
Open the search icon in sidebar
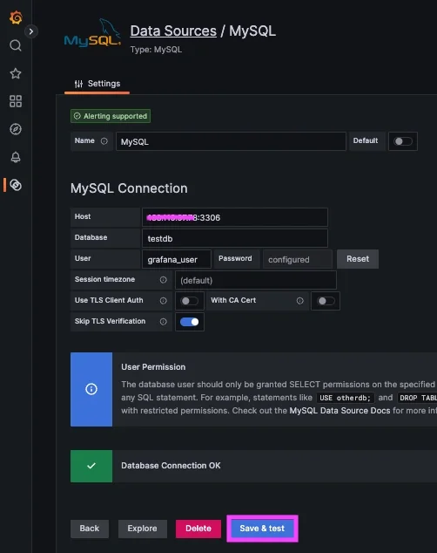click(16, 45)
